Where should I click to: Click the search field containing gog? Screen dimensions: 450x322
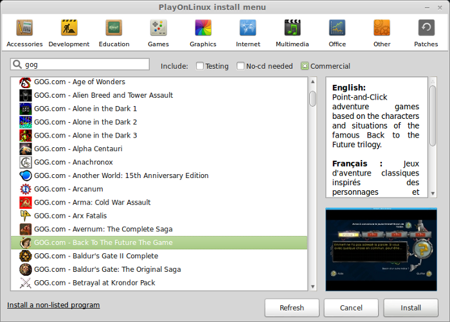coord(80,64)
